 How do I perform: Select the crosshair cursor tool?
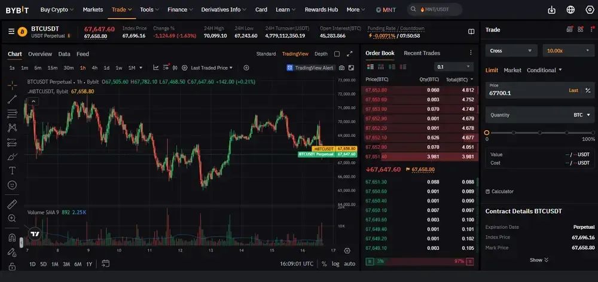[x=12, y=85]
